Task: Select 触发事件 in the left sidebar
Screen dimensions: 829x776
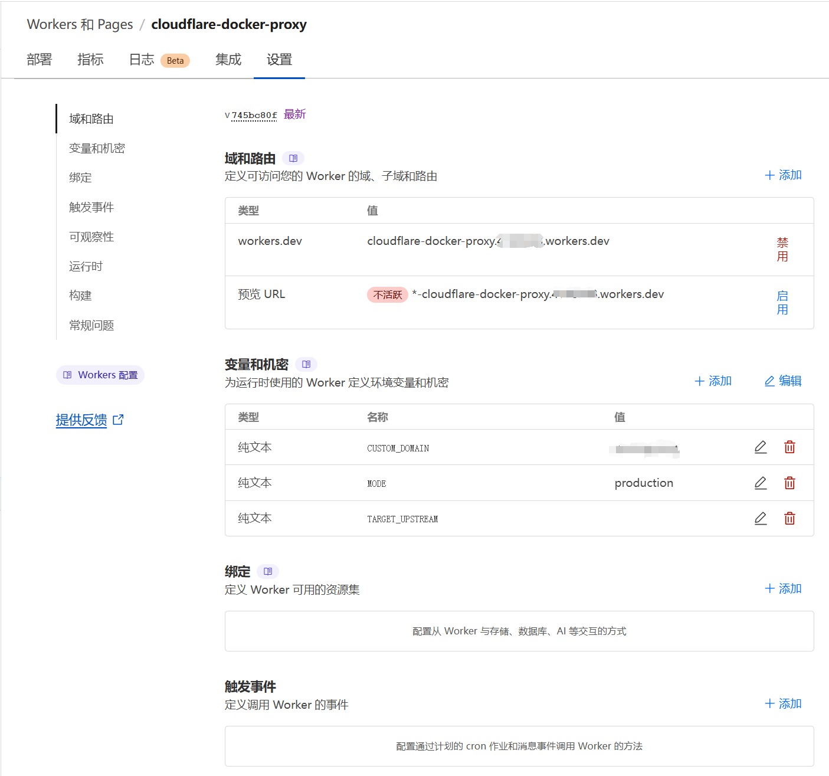Action: coord(91,207)
